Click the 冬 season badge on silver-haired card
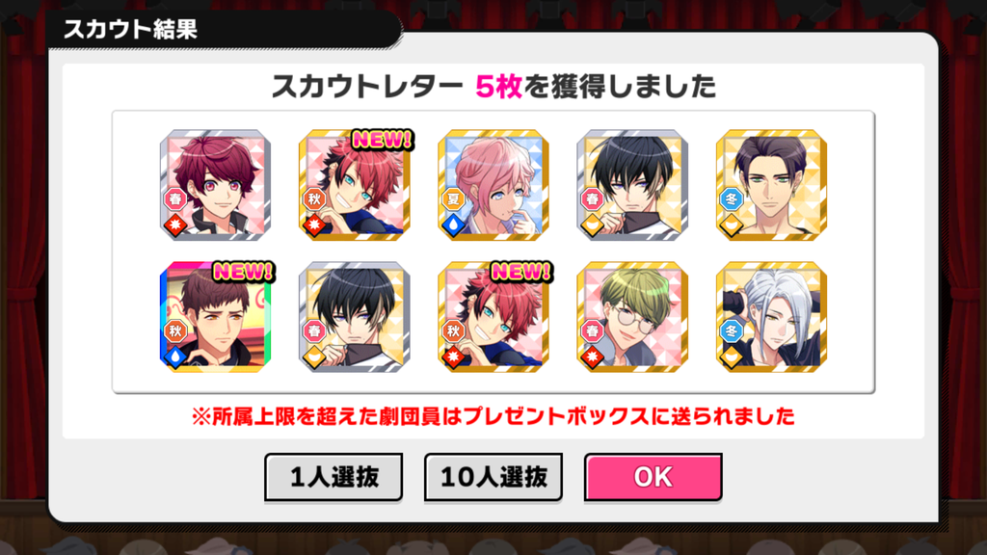987x555 pixels. pyautogui.click(x=731, y=331)
